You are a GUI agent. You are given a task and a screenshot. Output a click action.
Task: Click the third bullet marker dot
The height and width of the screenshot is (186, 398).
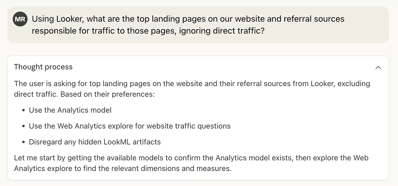(x=23, y=142)
